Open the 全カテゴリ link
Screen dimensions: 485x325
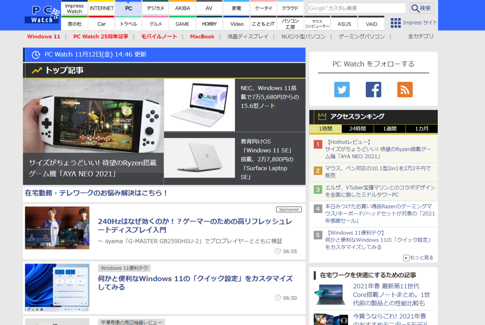click(421, 36)
